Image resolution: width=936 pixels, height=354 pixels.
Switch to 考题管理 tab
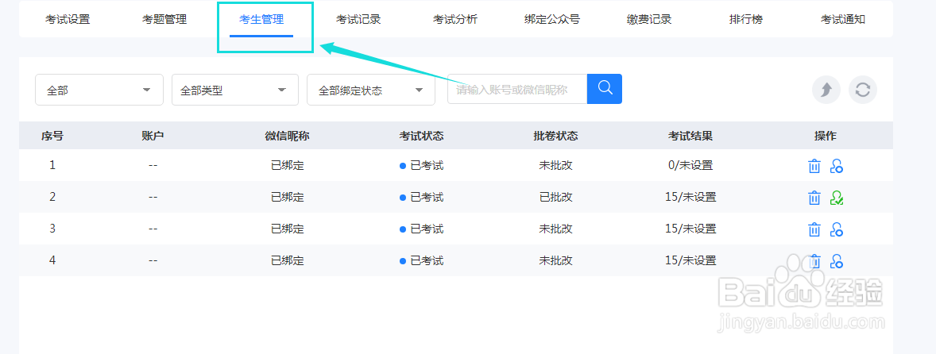click(164, 20)
